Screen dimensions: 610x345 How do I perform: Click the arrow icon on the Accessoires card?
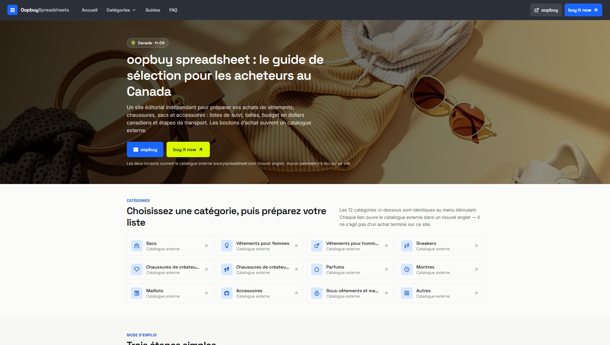(x=296, y=293)
